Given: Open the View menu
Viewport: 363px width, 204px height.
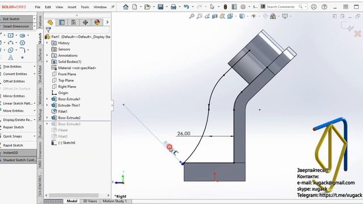Looking at the screenshot, I should click(59, 7).
